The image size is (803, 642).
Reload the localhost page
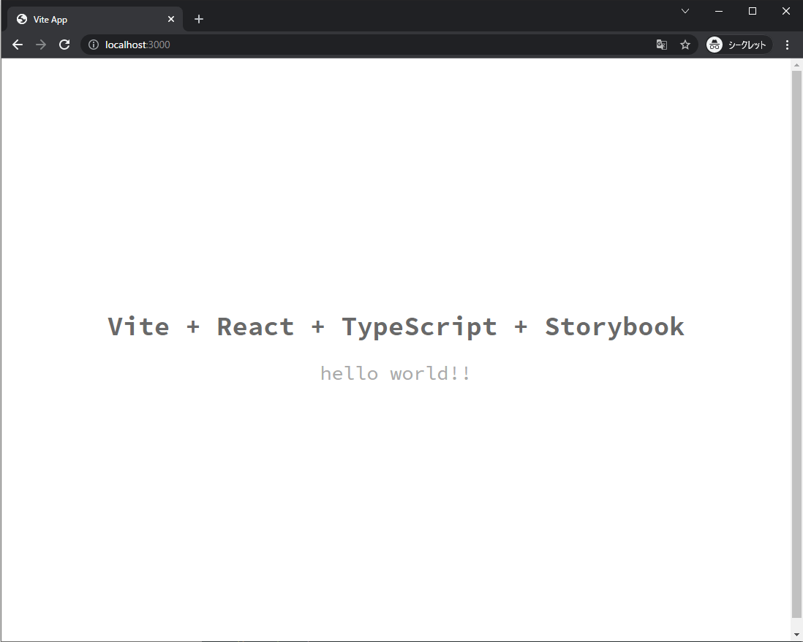pos(64,45)
